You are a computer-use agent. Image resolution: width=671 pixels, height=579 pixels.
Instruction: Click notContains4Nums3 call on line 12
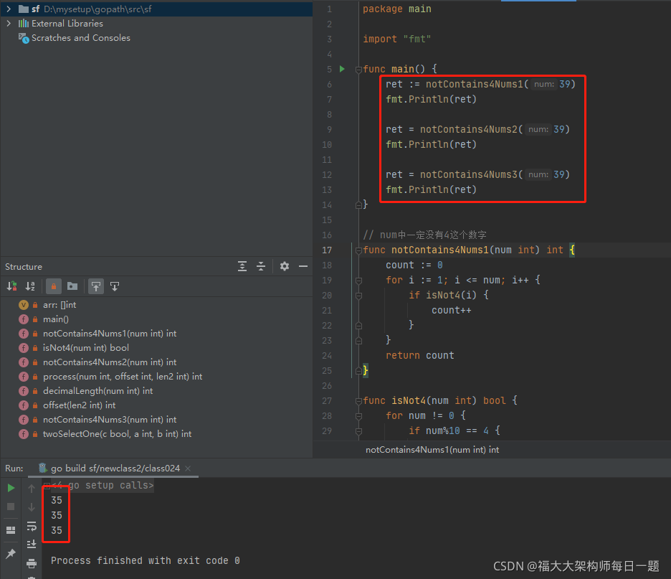(468, 175)
